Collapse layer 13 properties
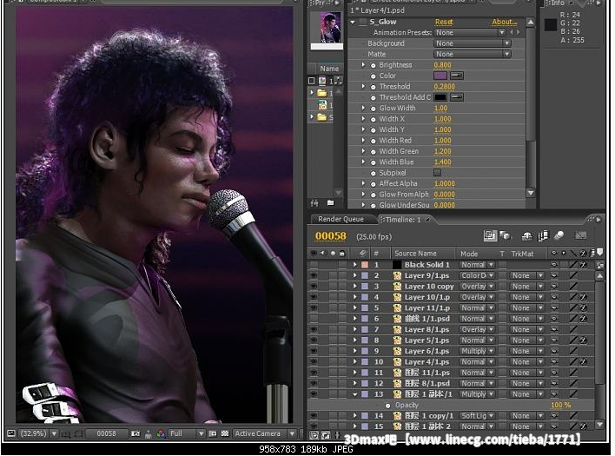The image size is (615, 456). click(354, 394)
